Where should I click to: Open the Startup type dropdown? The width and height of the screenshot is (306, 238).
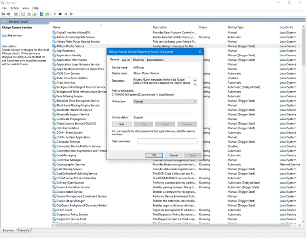(x=165, y=101)
